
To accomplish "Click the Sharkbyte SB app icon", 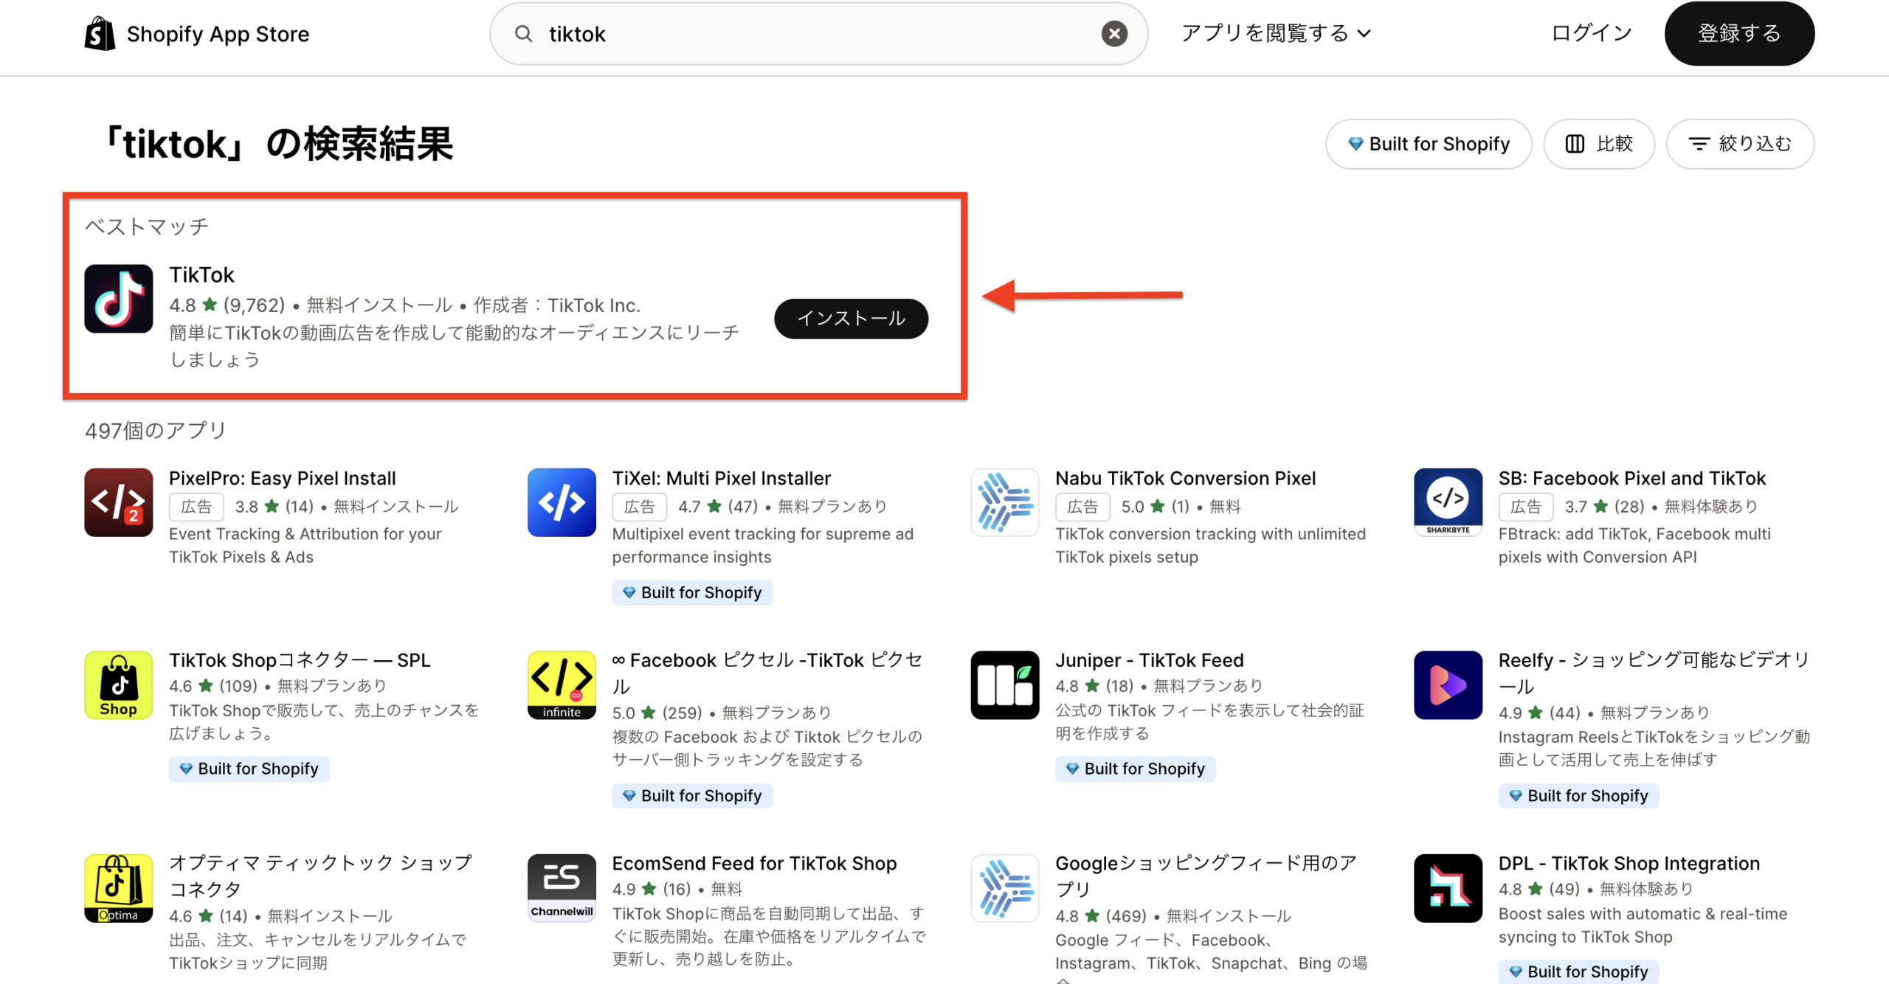I will click(x=1448, y=502).
